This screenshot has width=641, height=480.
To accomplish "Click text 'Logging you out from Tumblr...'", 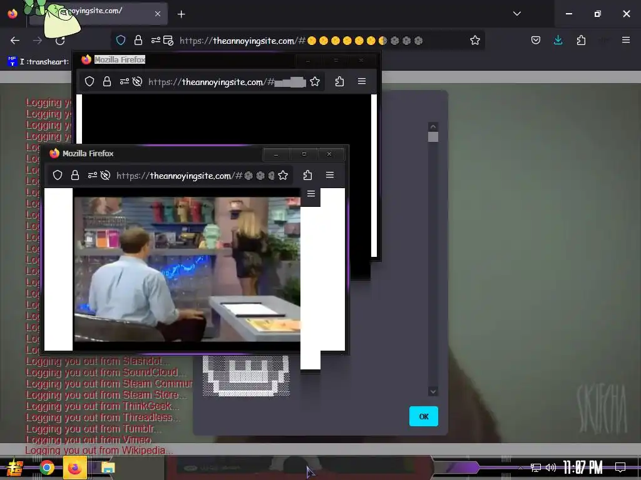I will pos(94,429).
